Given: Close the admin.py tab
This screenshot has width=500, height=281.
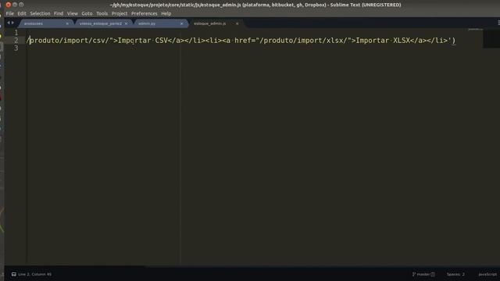Looking at the screenshot, I should click(182, 23).
